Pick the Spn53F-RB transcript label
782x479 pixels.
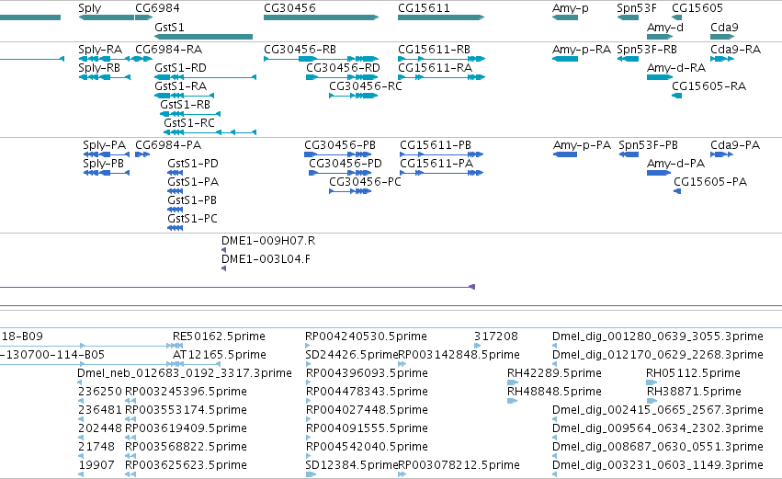[647, 50]
